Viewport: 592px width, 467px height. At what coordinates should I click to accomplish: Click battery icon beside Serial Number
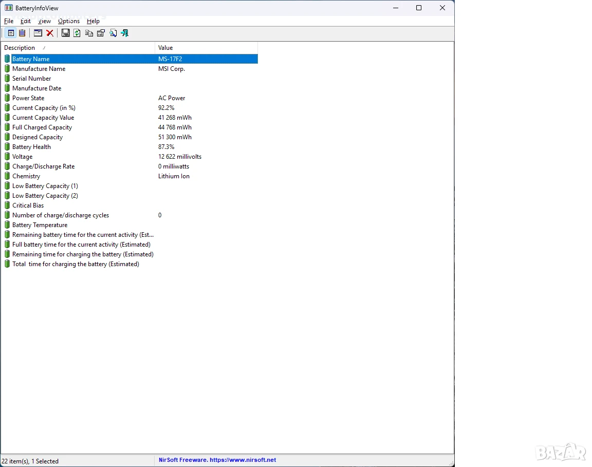point(7,79)
